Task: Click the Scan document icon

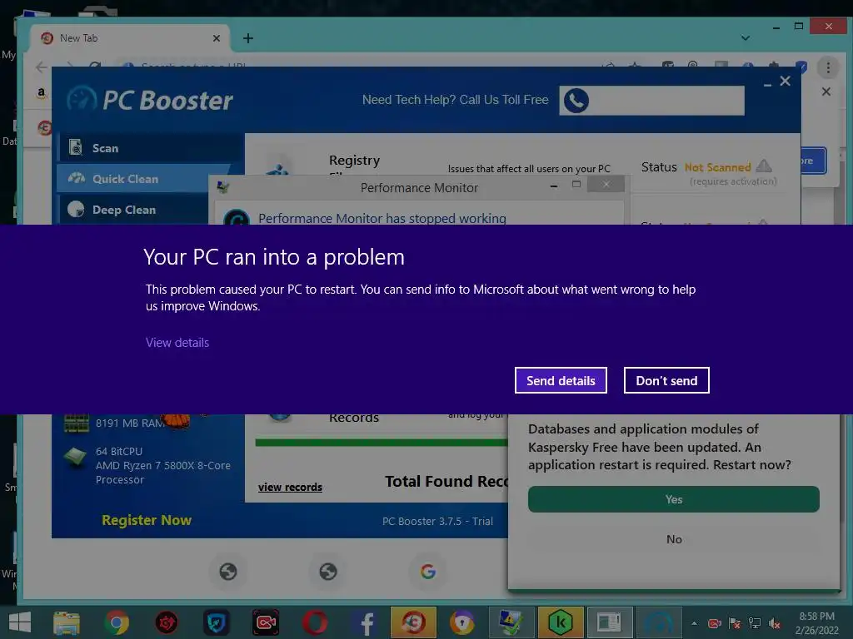Action: [x=76, y=147]
